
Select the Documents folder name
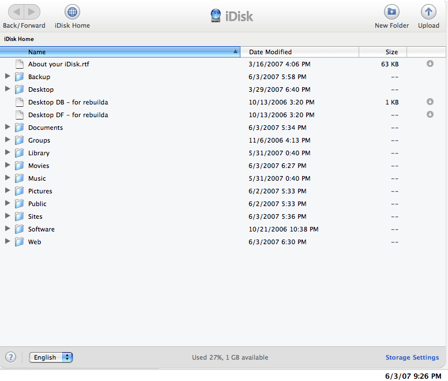point(46,128)
